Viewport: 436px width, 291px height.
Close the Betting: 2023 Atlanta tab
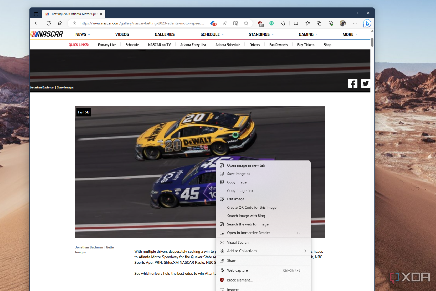click(x=101, y=14)
